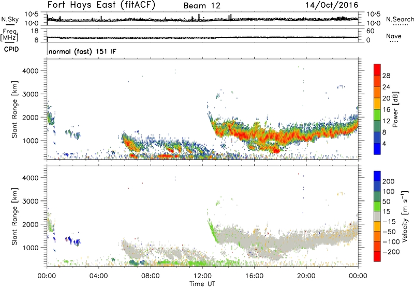Click power panel 'Slant Range [km]' label
The image size is (414, 287).
14,109
